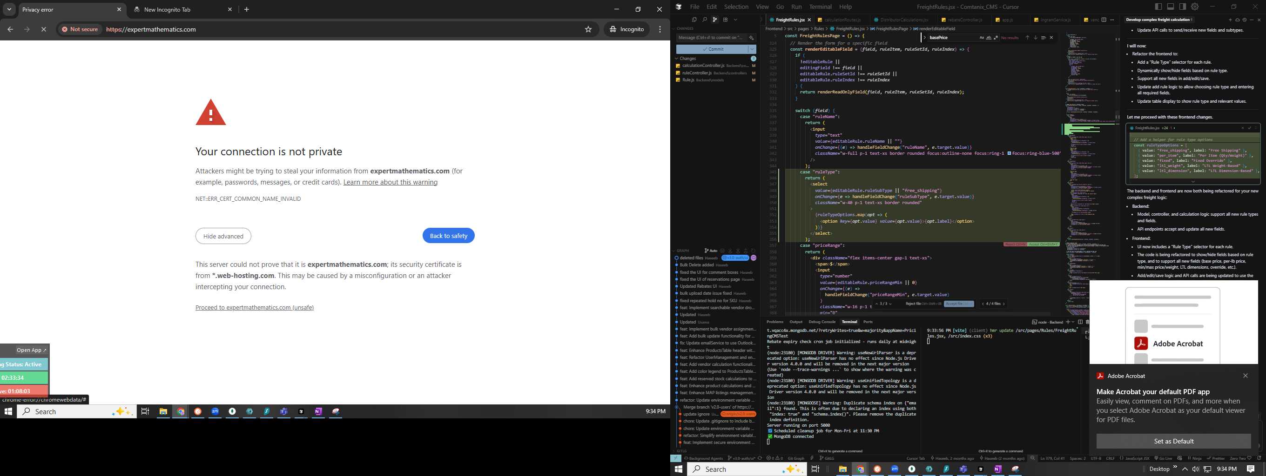Start a new chat with plus icon
The width and height of the screenshot is (1266, 476).
pos(1230,20)
